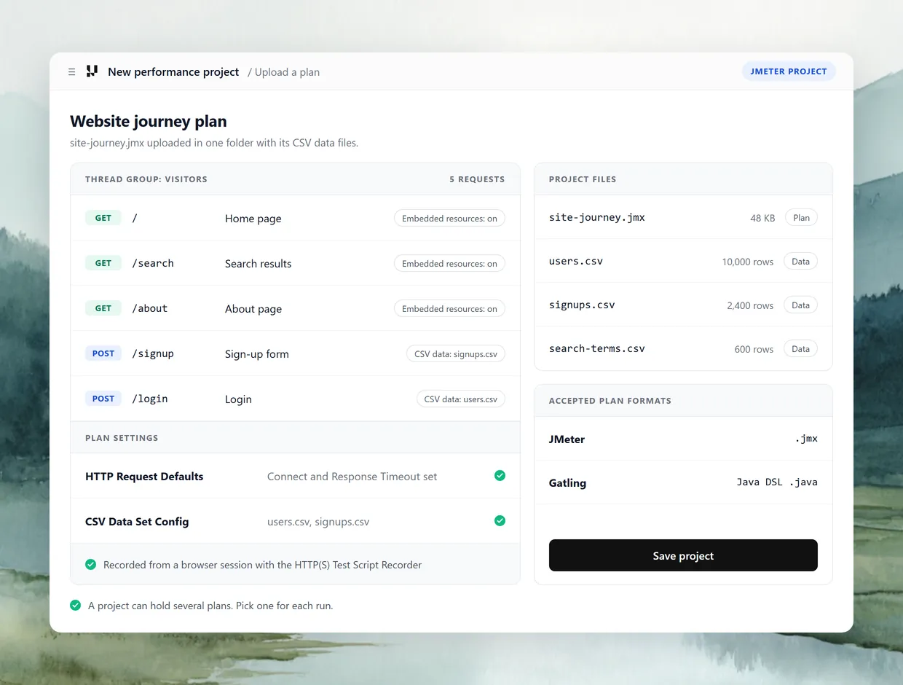Click Embedded resources: on for Search results
Image resolution: width=903 pixels, height=685 pixels.
(449, 264)
